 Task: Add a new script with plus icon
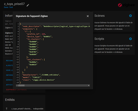(x=130, y=39)
